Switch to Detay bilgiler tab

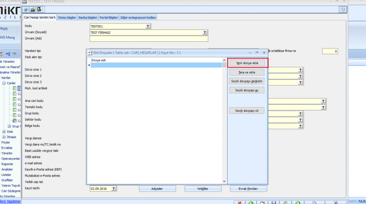(x=67, y=17)
